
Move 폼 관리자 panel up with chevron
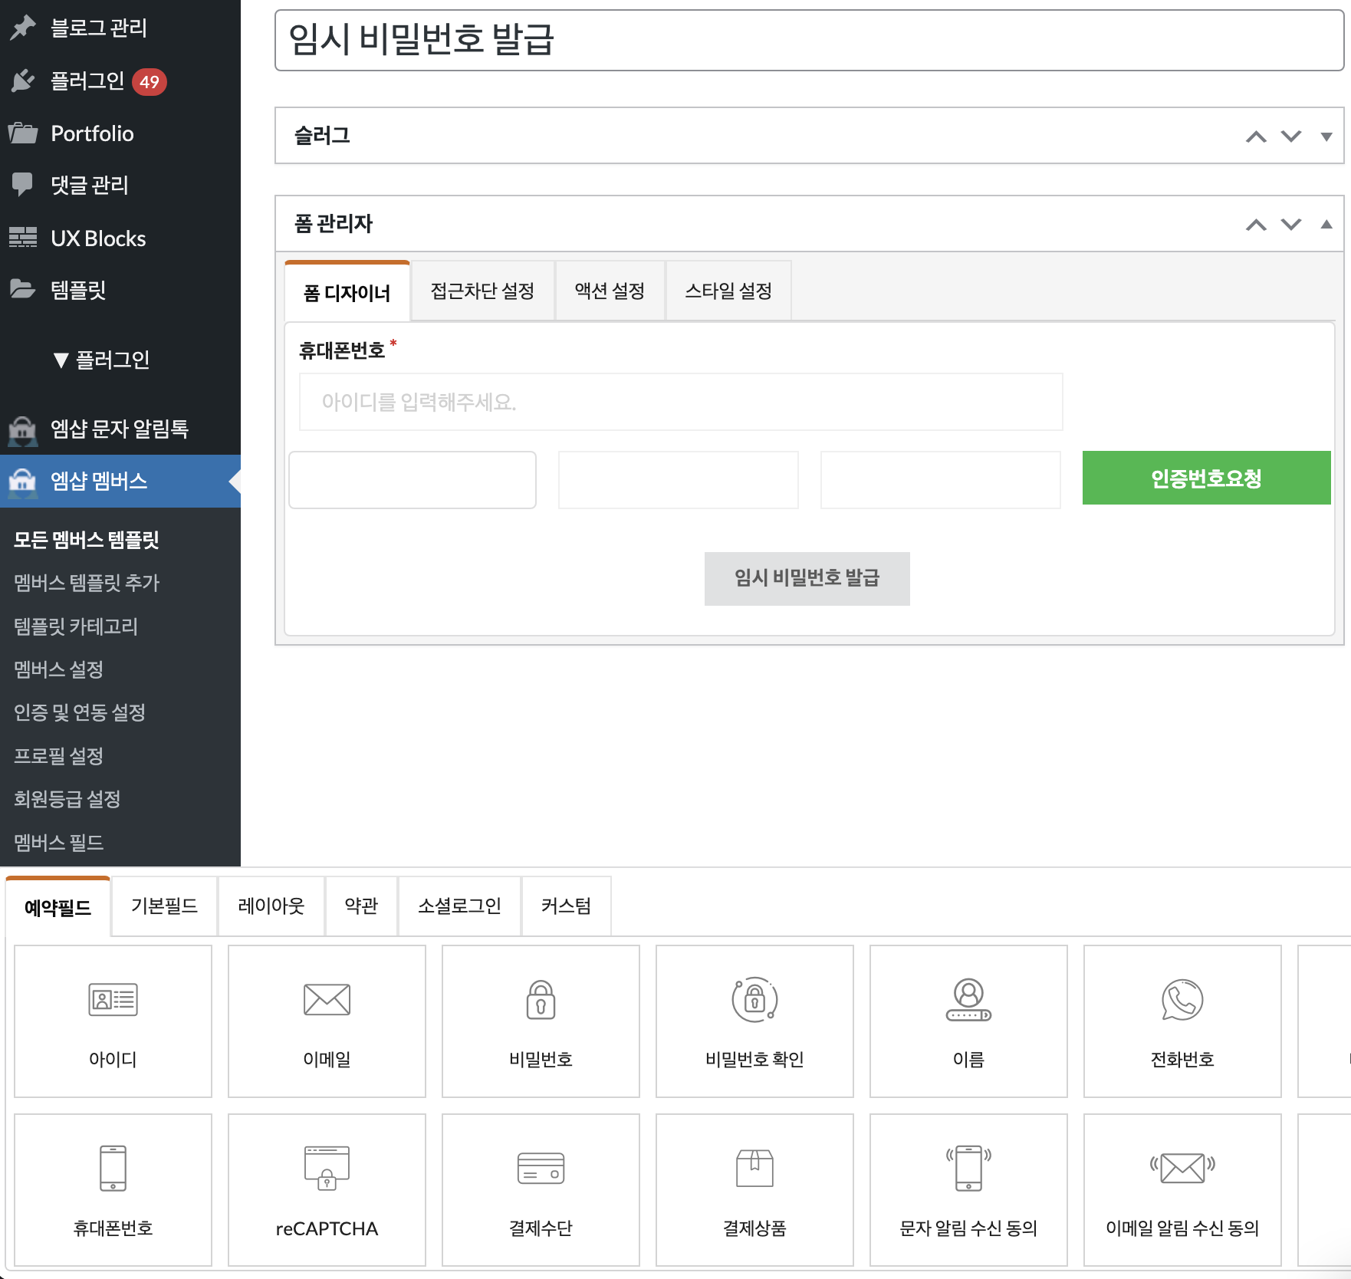coord(1256,225)
